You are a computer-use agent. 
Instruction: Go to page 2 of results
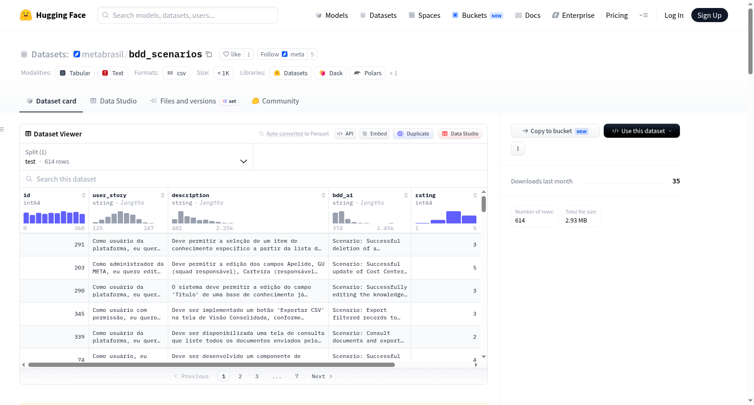(240, 376)
